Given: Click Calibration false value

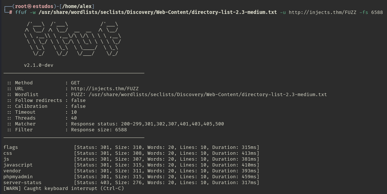Looking at the screenshot, I should point(78,106).
